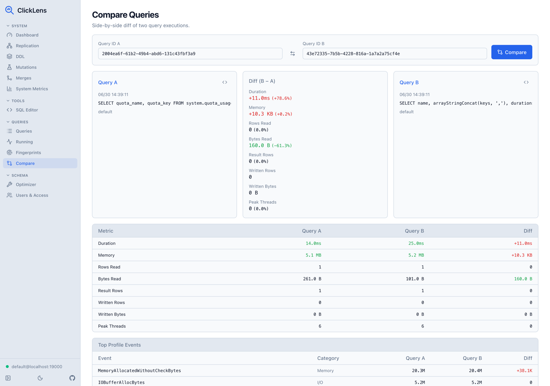Click the 25.0ms Query B duration cell
550x386 pixels.
tap(416, 243)
